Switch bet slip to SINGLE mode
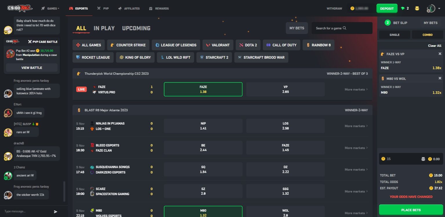Image resolution: width=445 pixels, height=217 pixels. 394,34
